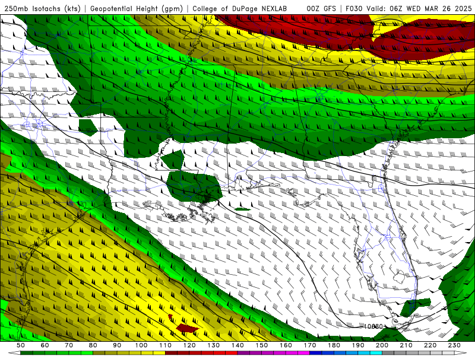Click the 60 value on the legend

coord(45,345)
